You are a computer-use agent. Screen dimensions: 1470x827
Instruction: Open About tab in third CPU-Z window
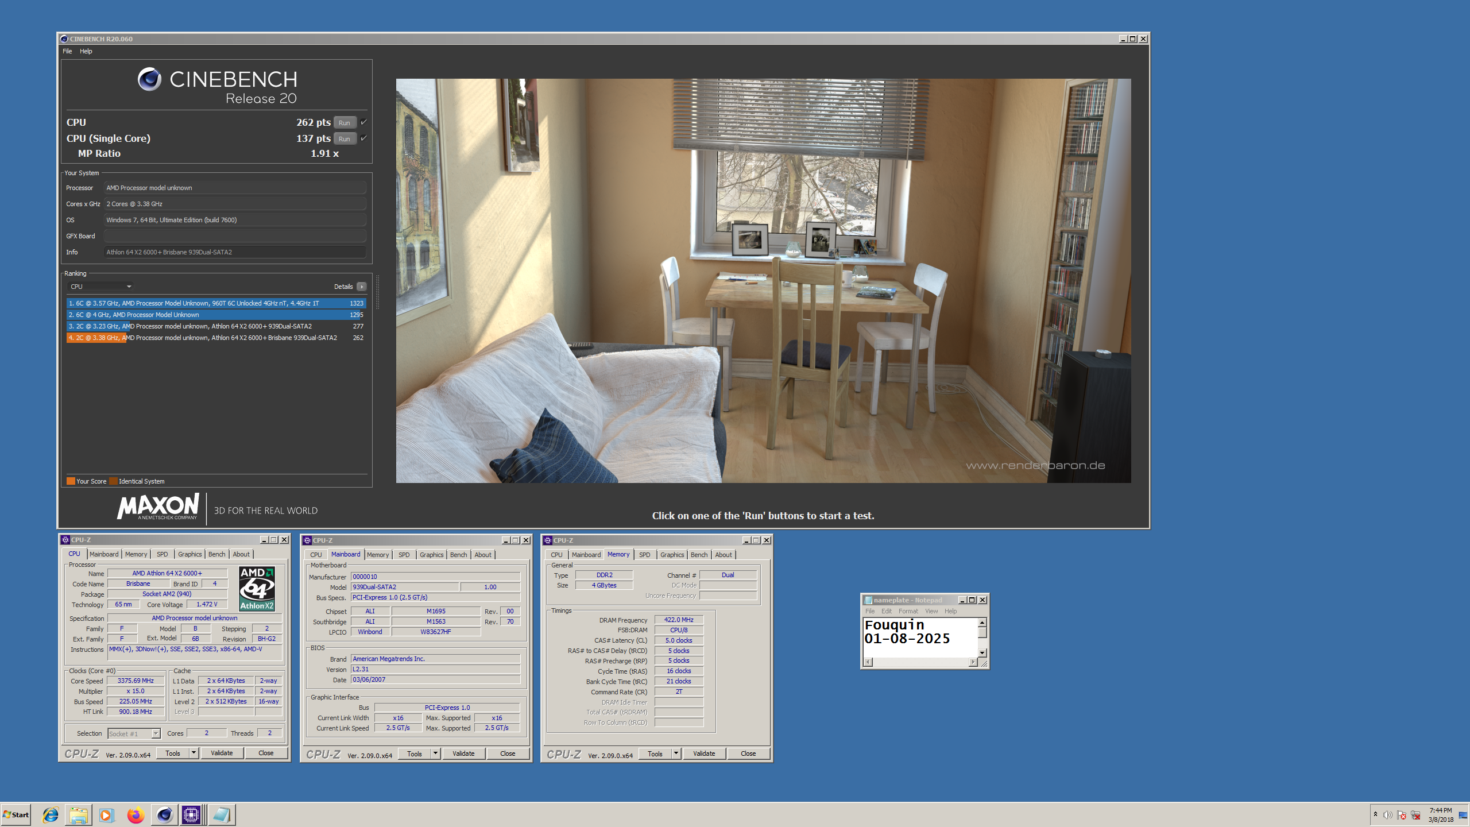[724, 555]
